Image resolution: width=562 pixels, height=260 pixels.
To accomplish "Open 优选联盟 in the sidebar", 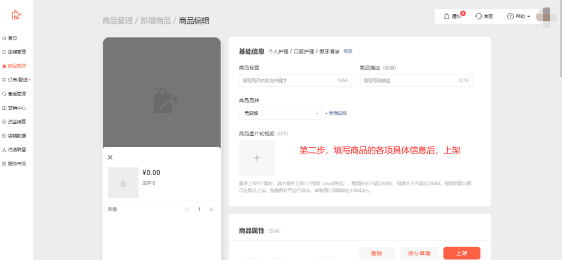I will tap(17, 150).
